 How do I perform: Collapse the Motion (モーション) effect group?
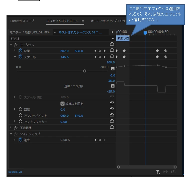pyautogui.click(x=11, y=44)
